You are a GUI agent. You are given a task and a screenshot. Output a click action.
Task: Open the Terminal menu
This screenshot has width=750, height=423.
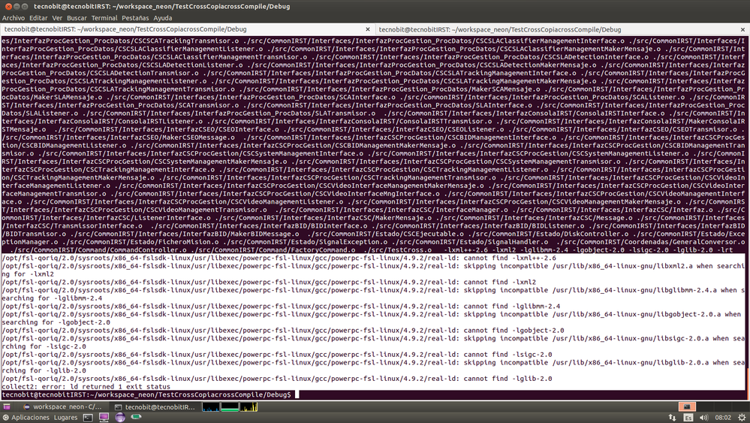tap(104, 18)
